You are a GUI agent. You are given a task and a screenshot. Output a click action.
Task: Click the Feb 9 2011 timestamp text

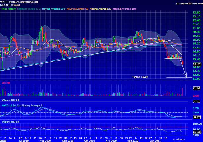click(x=10, y=5)
